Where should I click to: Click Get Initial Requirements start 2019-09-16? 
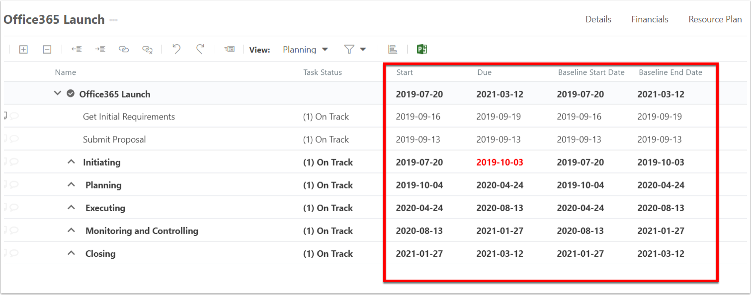(x=418, y=117)
